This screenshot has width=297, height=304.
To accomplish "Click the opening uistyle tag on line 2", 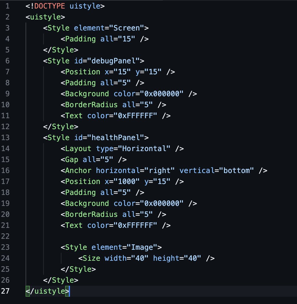I will tap(45, 17).
